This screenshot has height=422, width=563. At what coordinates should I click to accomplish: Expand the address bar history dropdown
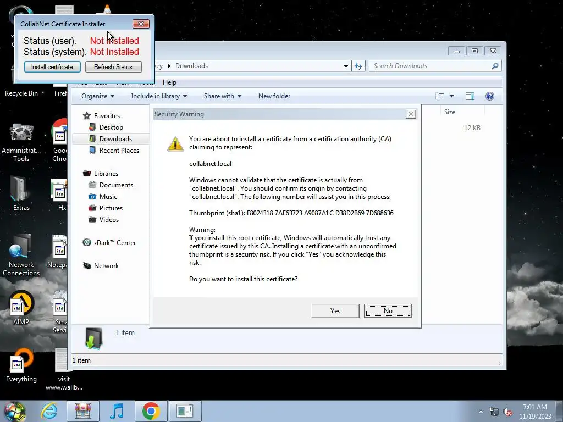(x=346, y=66)
